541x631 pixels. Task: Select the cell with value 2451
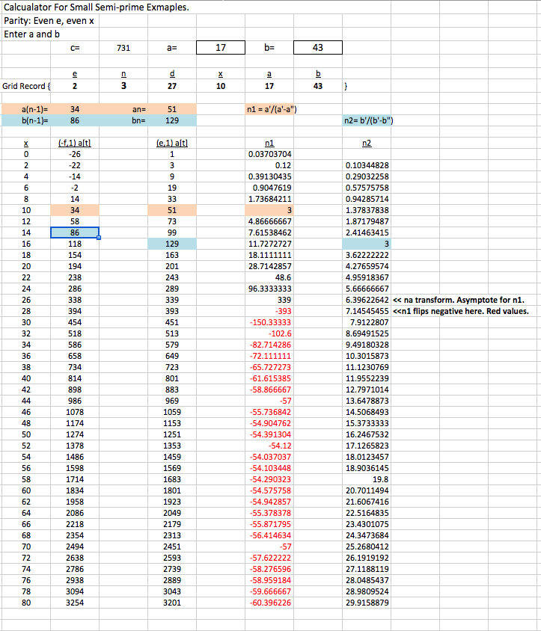coord(172,547)
